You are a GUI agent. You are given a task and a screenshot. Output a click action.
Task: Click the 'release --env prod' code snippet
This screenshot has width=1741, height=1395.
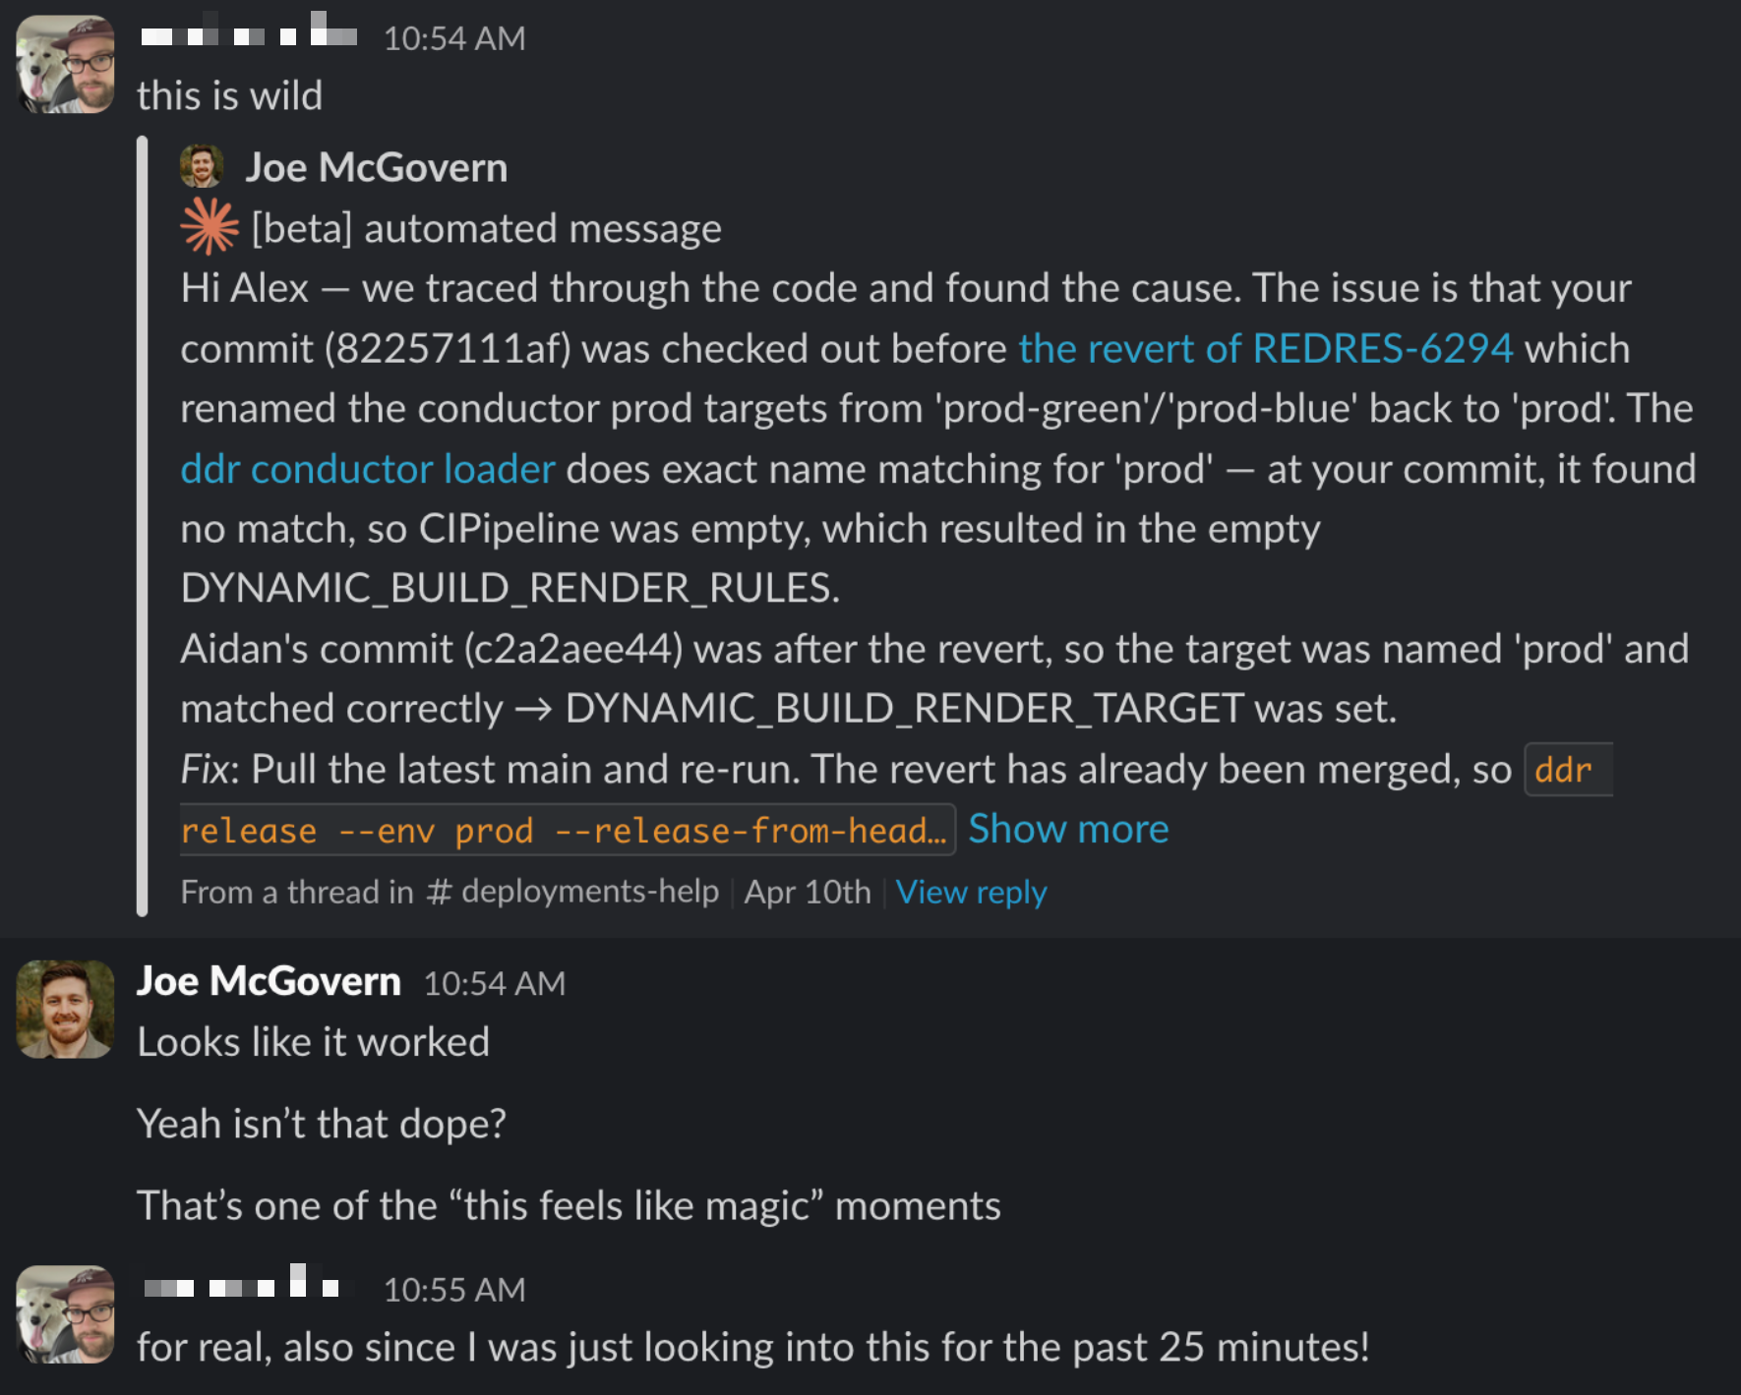click(x=565, y=830)
